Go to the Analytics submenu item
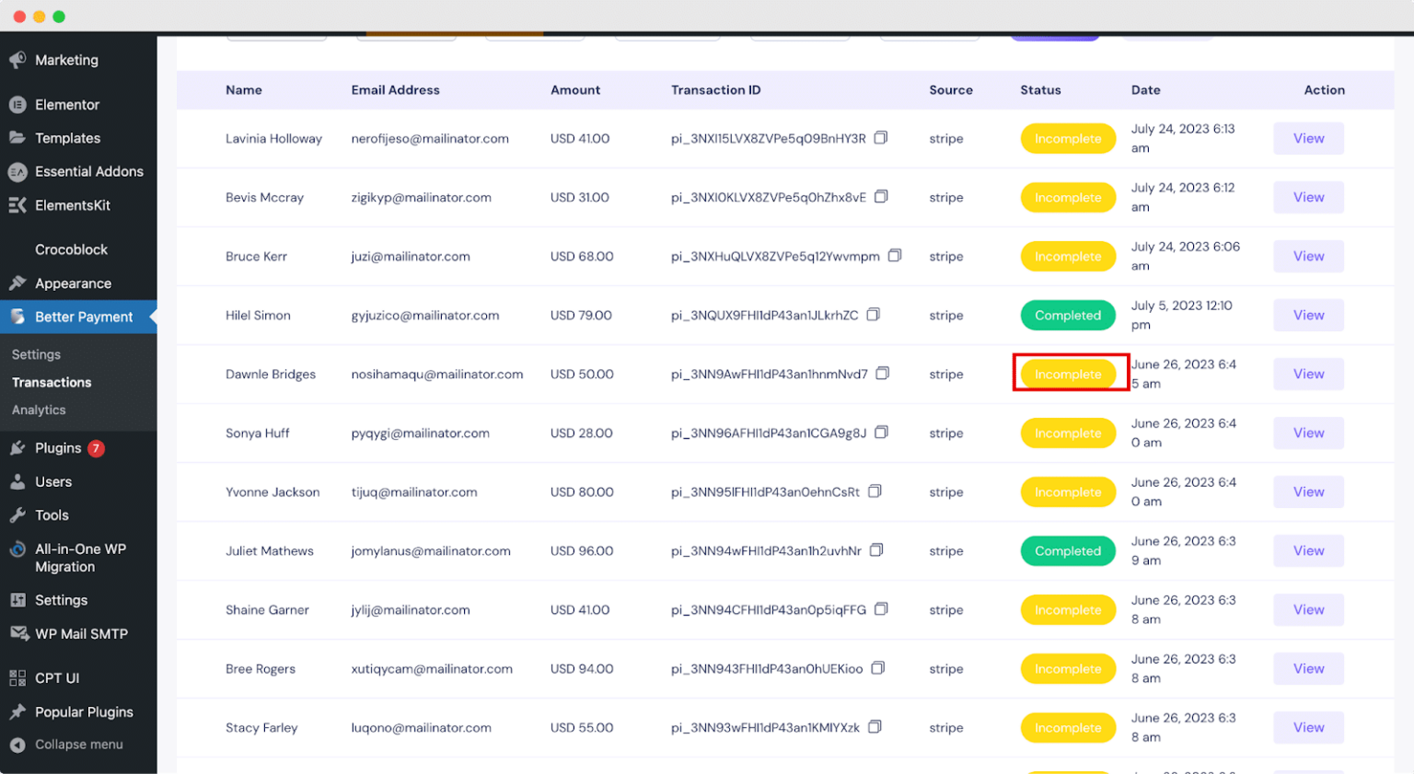The height and width of the screenshot is (774, 1414). [39, 410]
